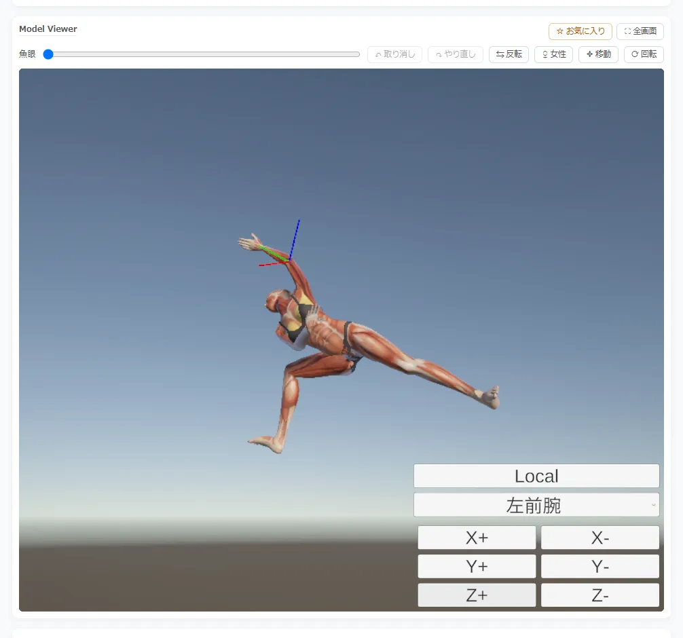The image size is (683, 638).
Task: Flip the pose with 反転 button
Action: pos(509,54)
